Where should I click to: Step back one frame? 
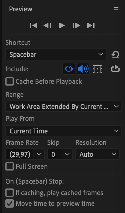coord(47,25)
